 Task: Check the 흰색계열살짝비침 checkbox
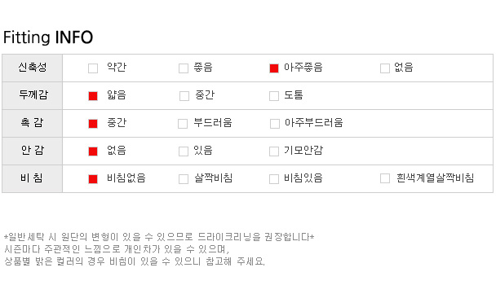click(x=385, y=178)
